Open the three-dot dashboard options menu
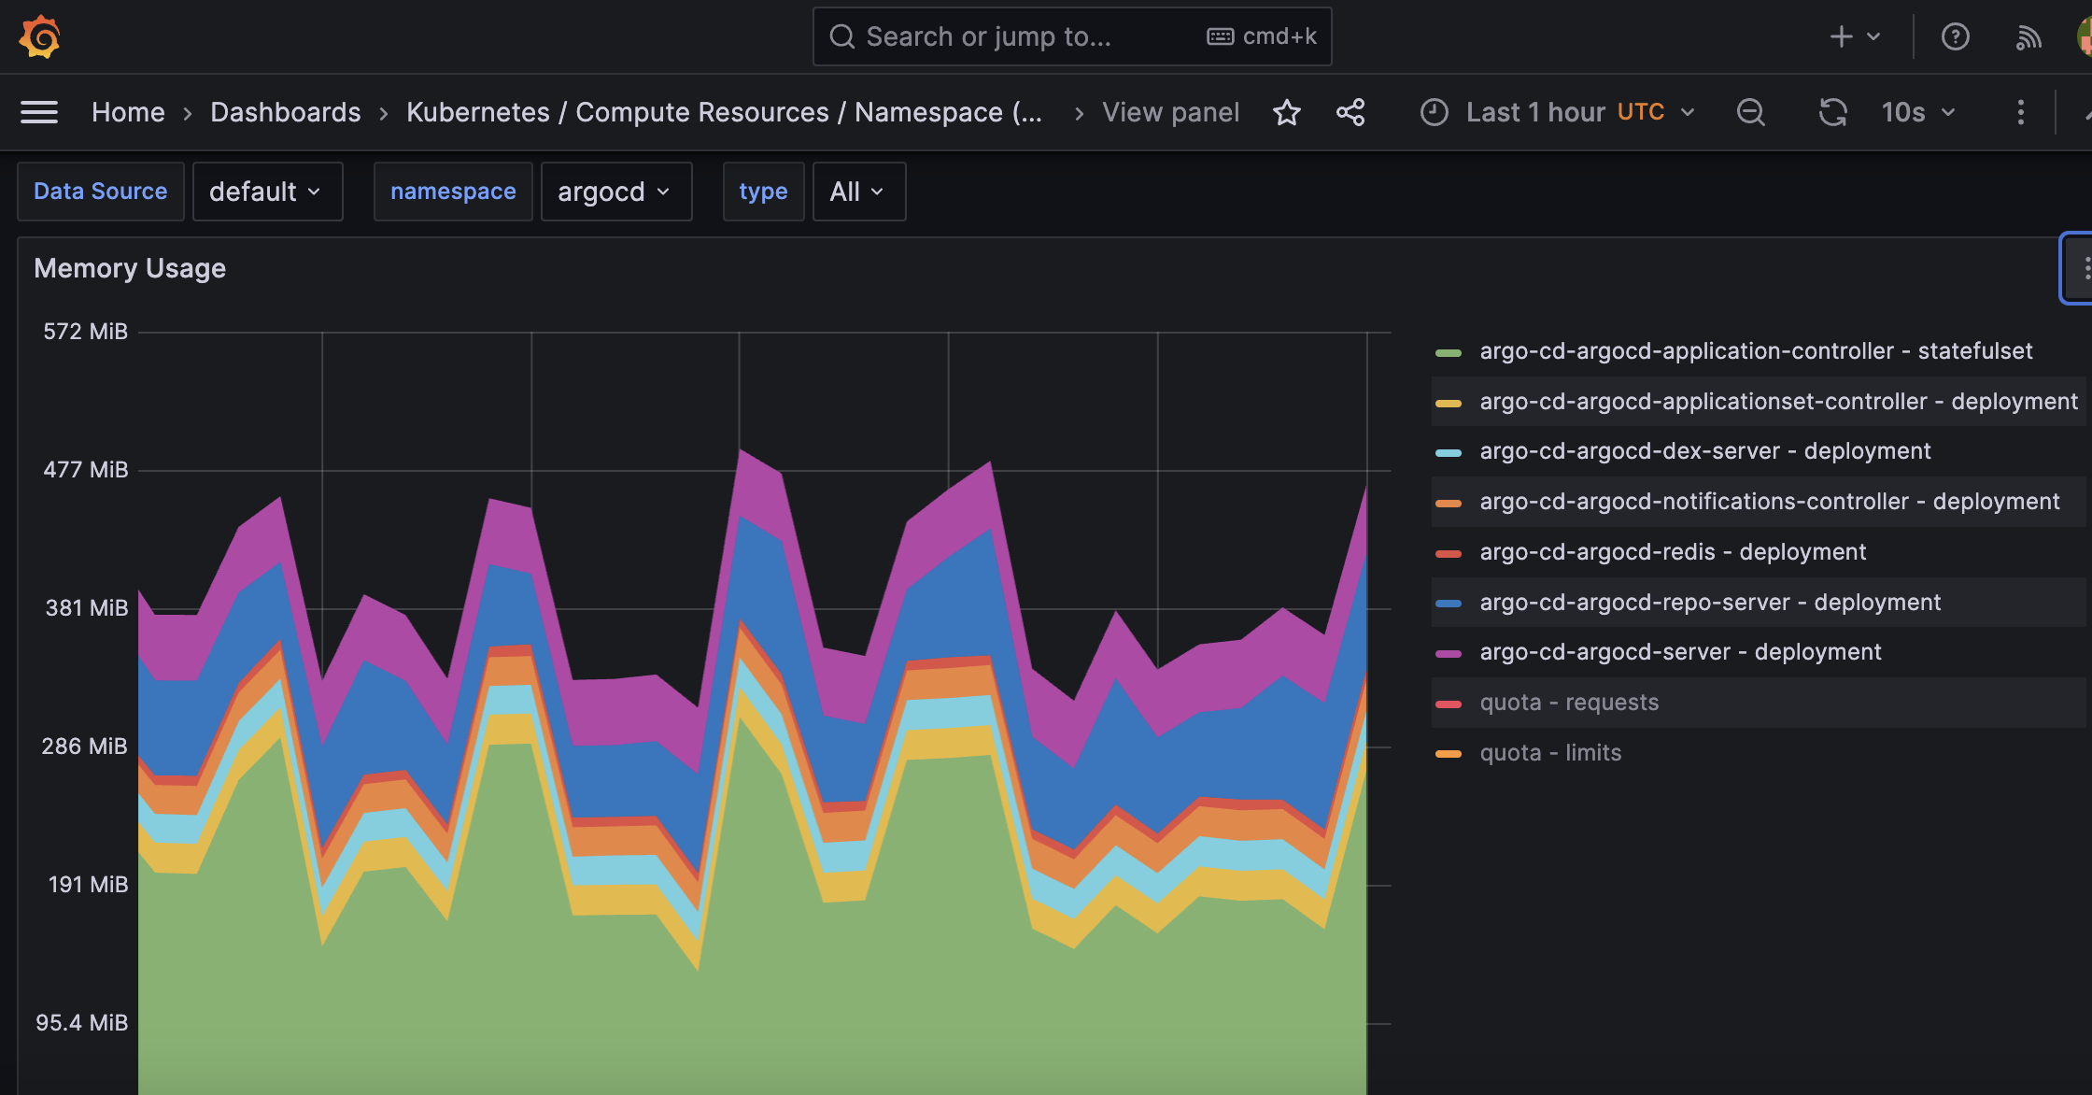The image size is (2092, 1095). coord(2020,112)
